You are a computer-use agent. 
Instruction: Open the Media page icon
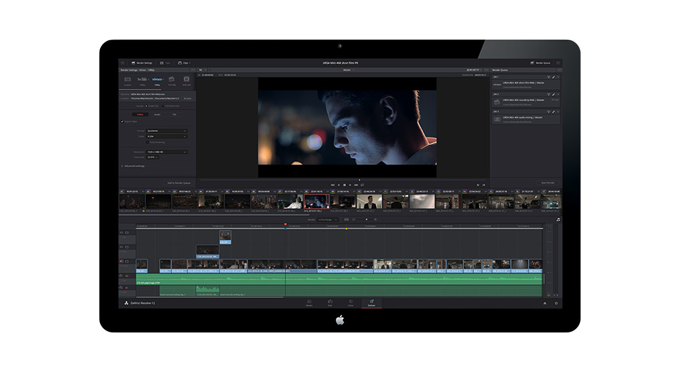point(309,301)
